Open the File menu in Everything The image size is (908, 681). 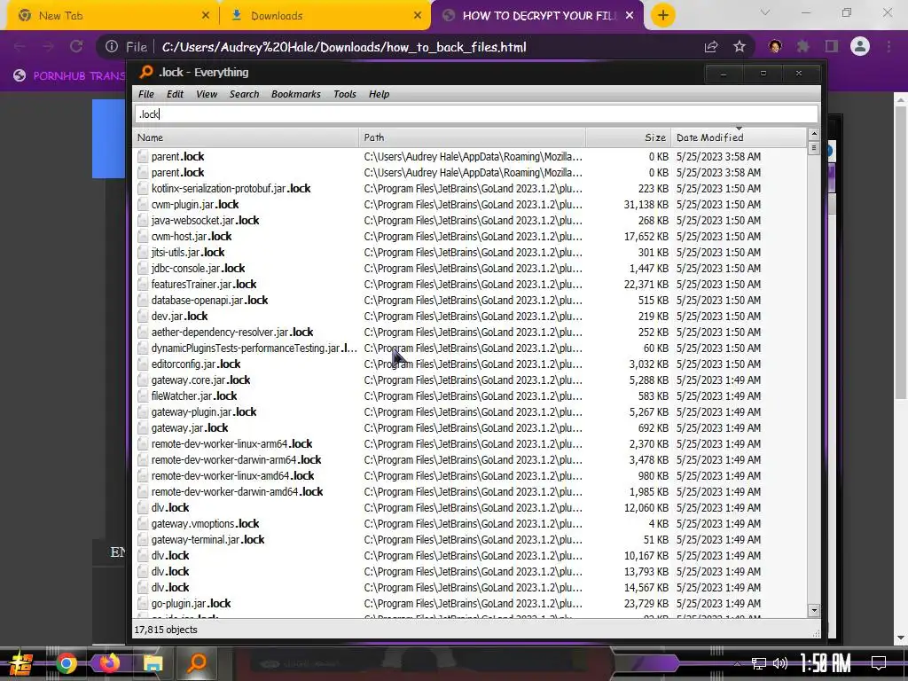click(x=146, y=94)
